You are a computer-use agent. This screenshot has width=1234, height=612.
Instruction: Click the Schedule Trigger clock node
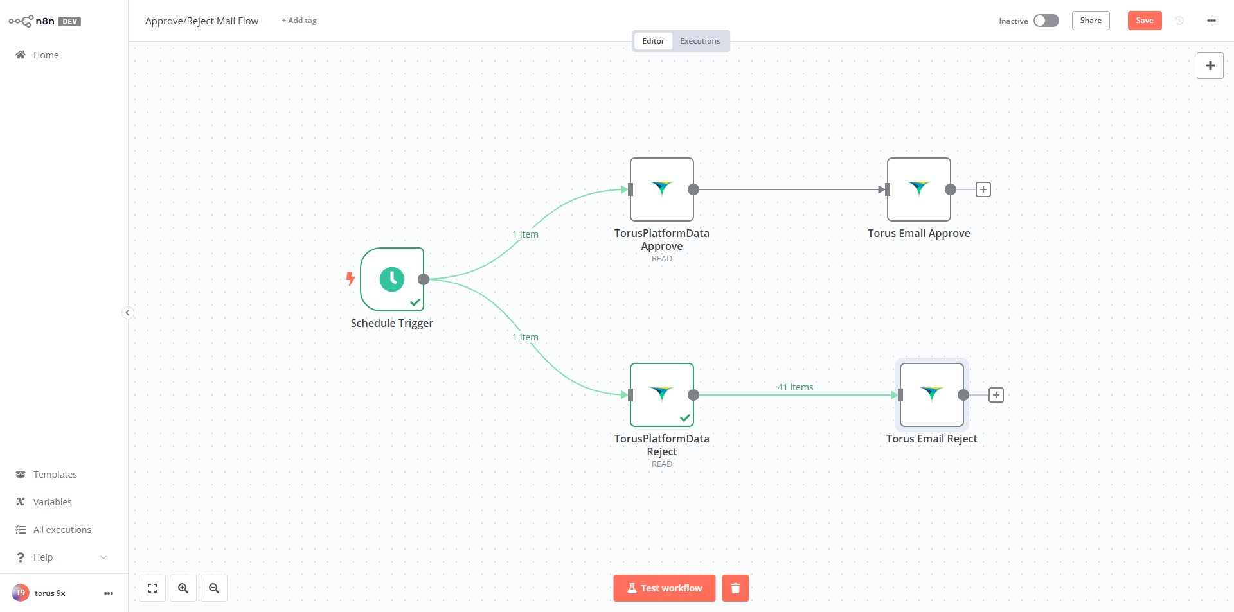[x=391, y=279]
